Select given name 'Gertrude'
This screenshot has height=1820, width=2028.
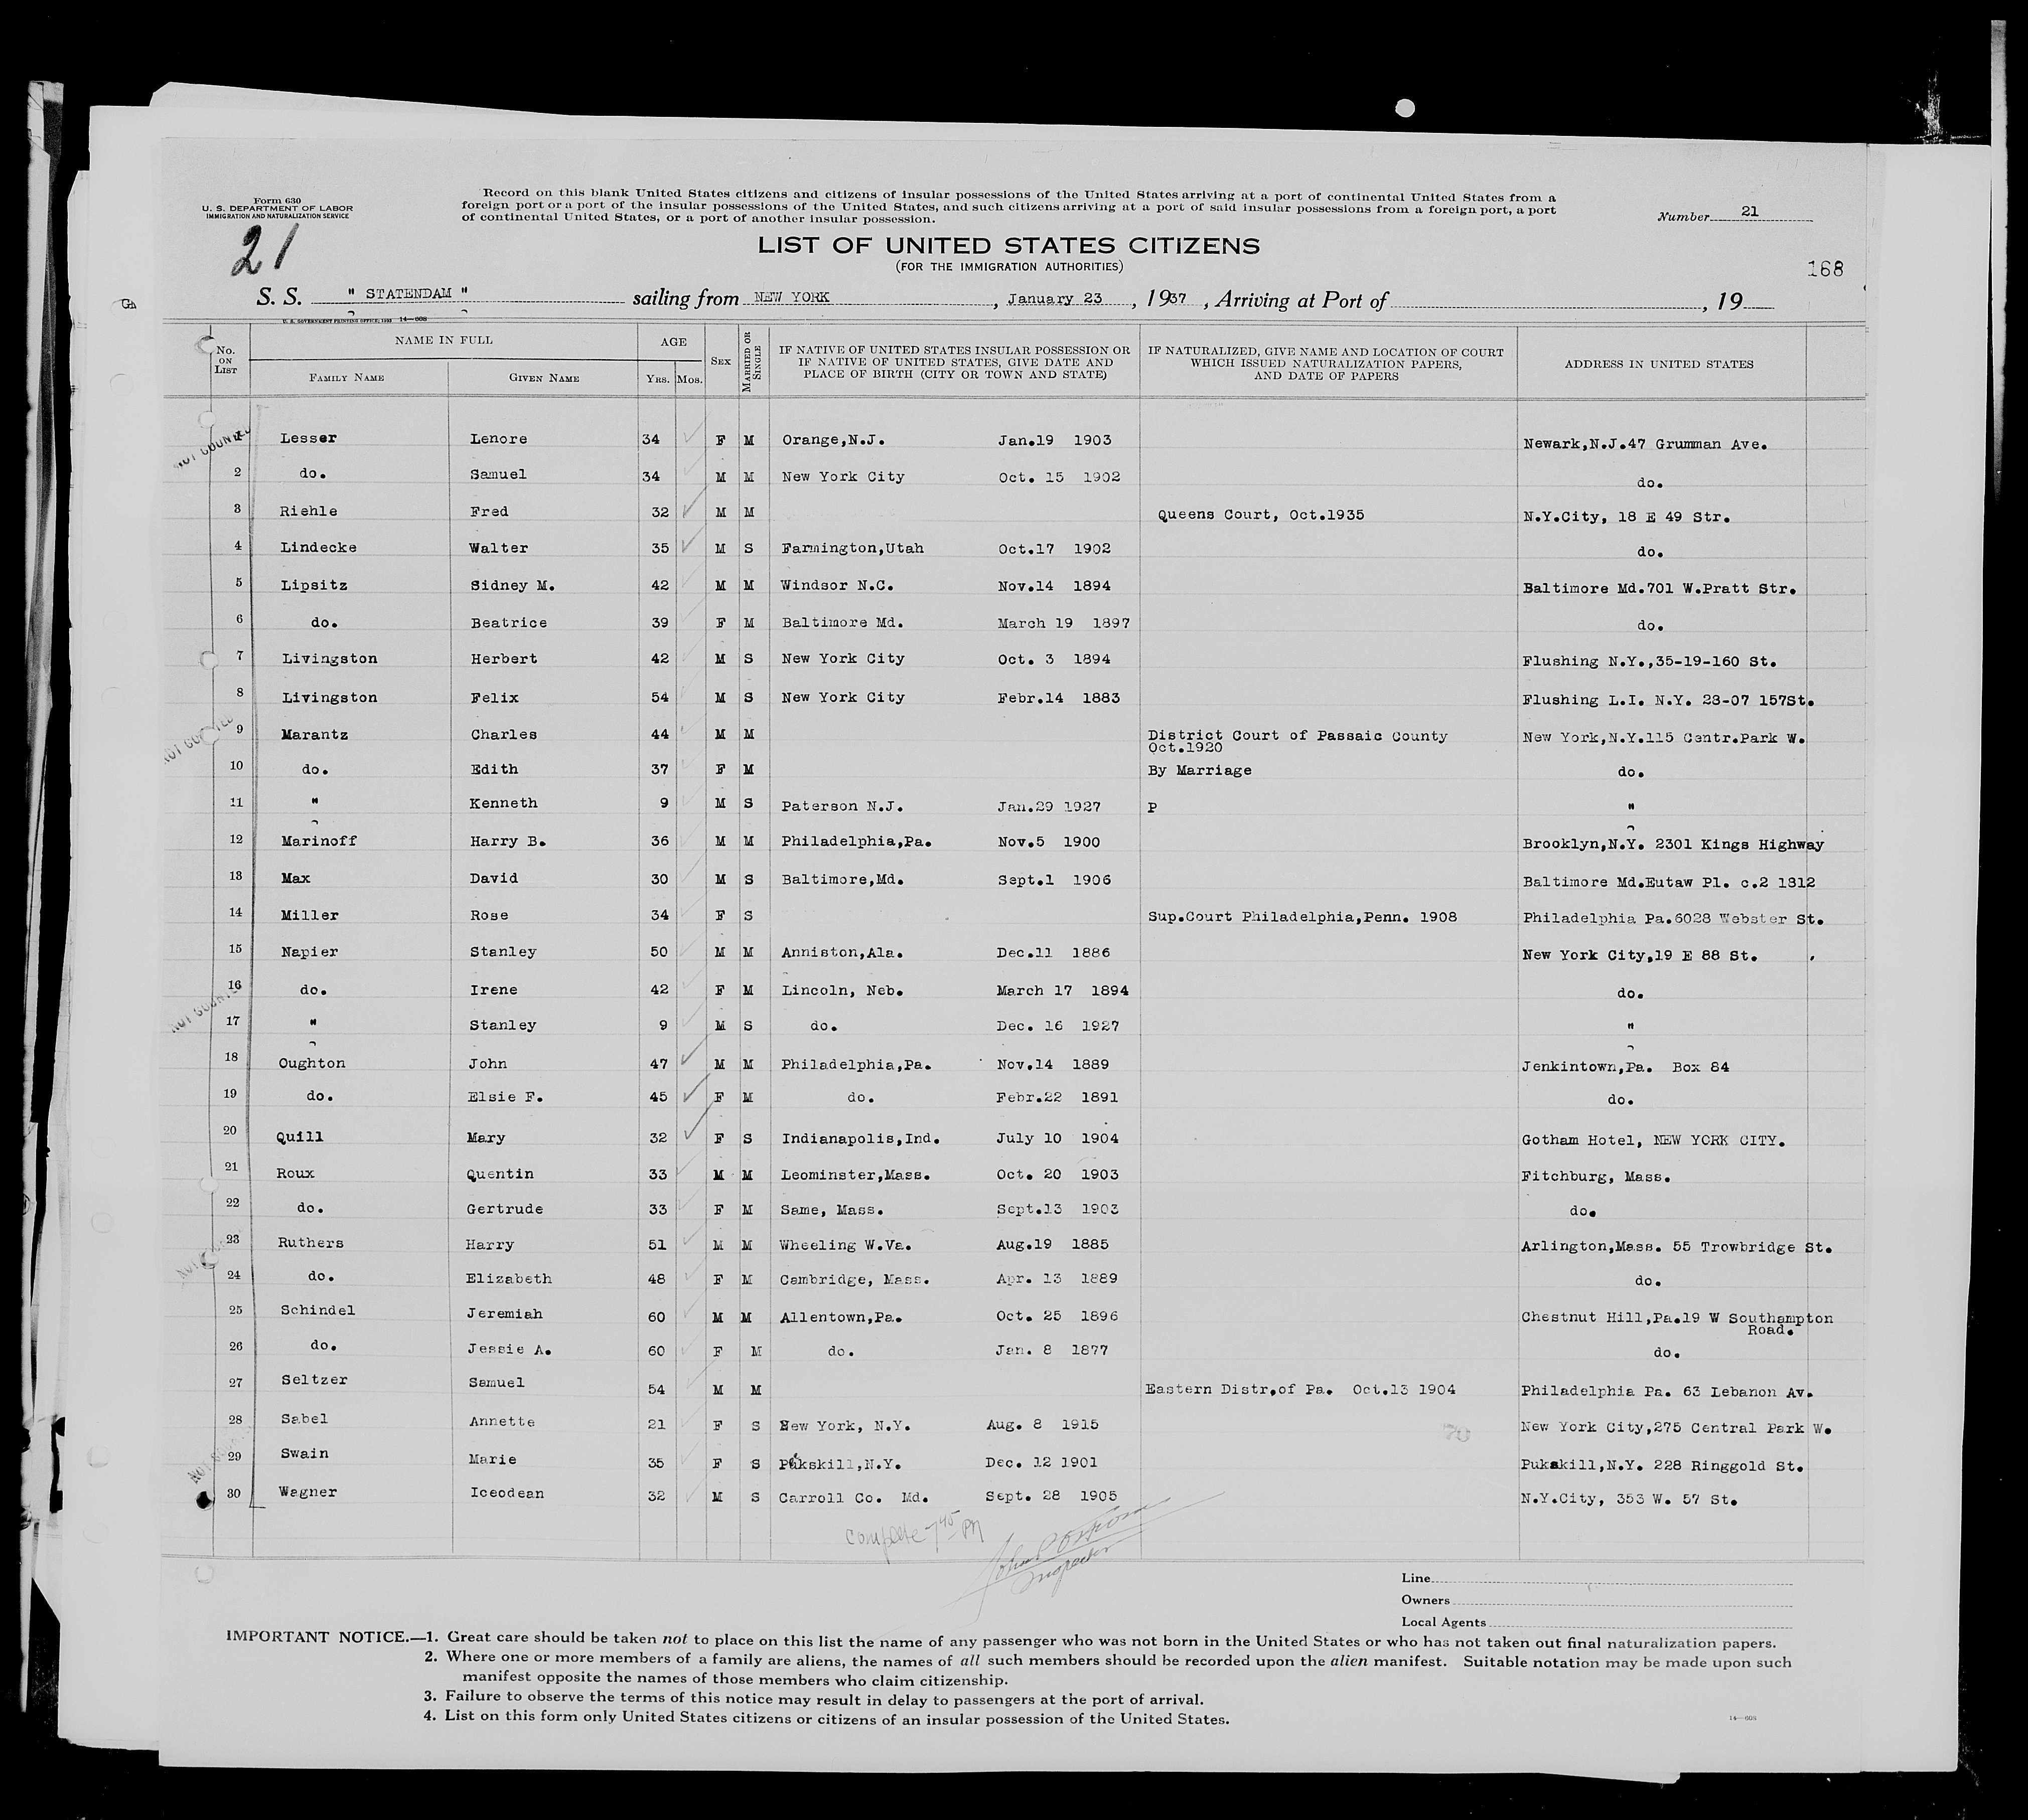coord(505,1208)
